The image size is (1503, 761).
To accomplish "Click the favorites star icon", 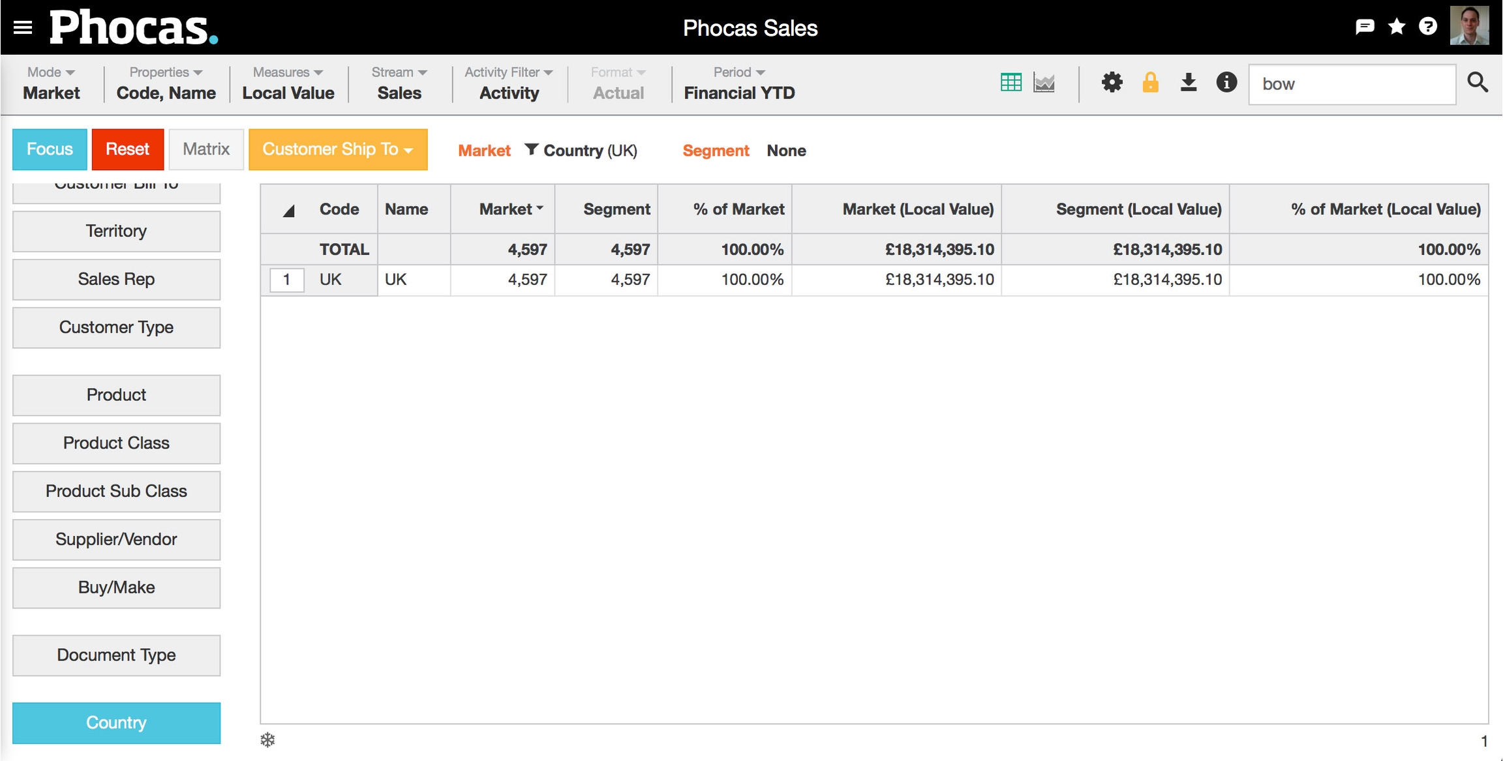I will click(x=1397, y=27).
